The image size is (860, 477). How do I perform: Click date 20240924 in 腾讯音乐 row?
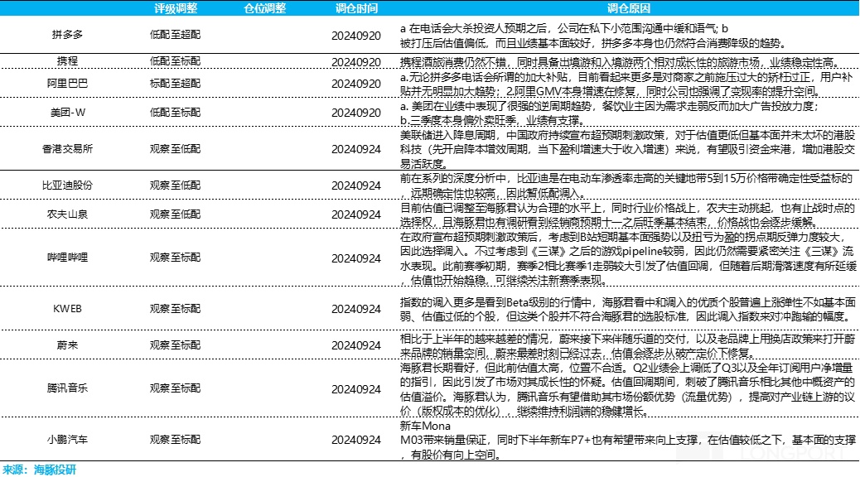click(x=356, y=389)
